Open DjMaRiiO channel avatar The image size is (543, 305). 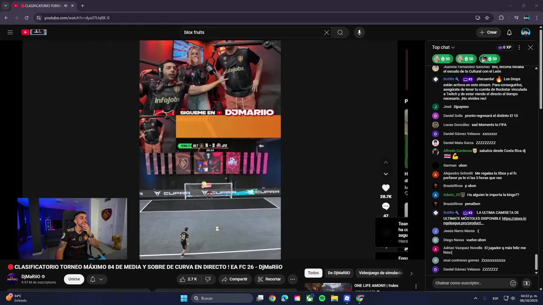[x=13, y=279]
